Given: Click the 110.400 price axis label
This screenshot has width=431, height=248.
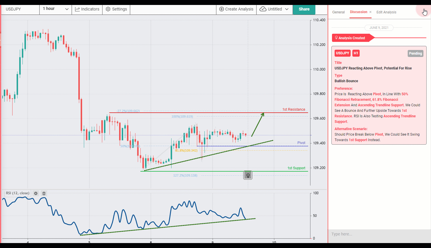Looking at the screenshot, I should 319,20.
